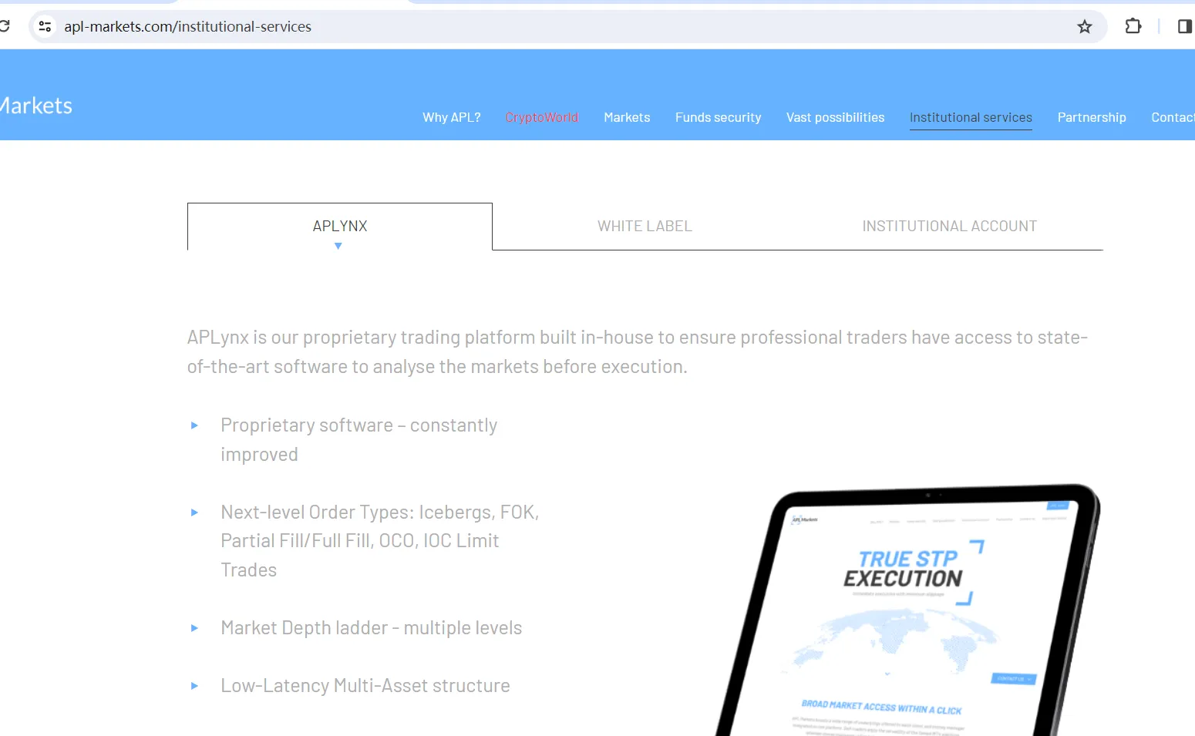Click the bullet arrow beside Market Depth ladder
The height and width of the screenshot is (736, 1195).
tap(195, 628)
